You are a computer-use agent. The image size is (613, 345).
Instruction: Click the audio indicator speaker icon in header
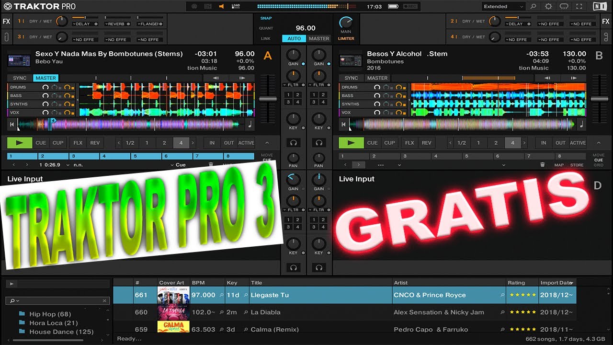coord(221,6)
